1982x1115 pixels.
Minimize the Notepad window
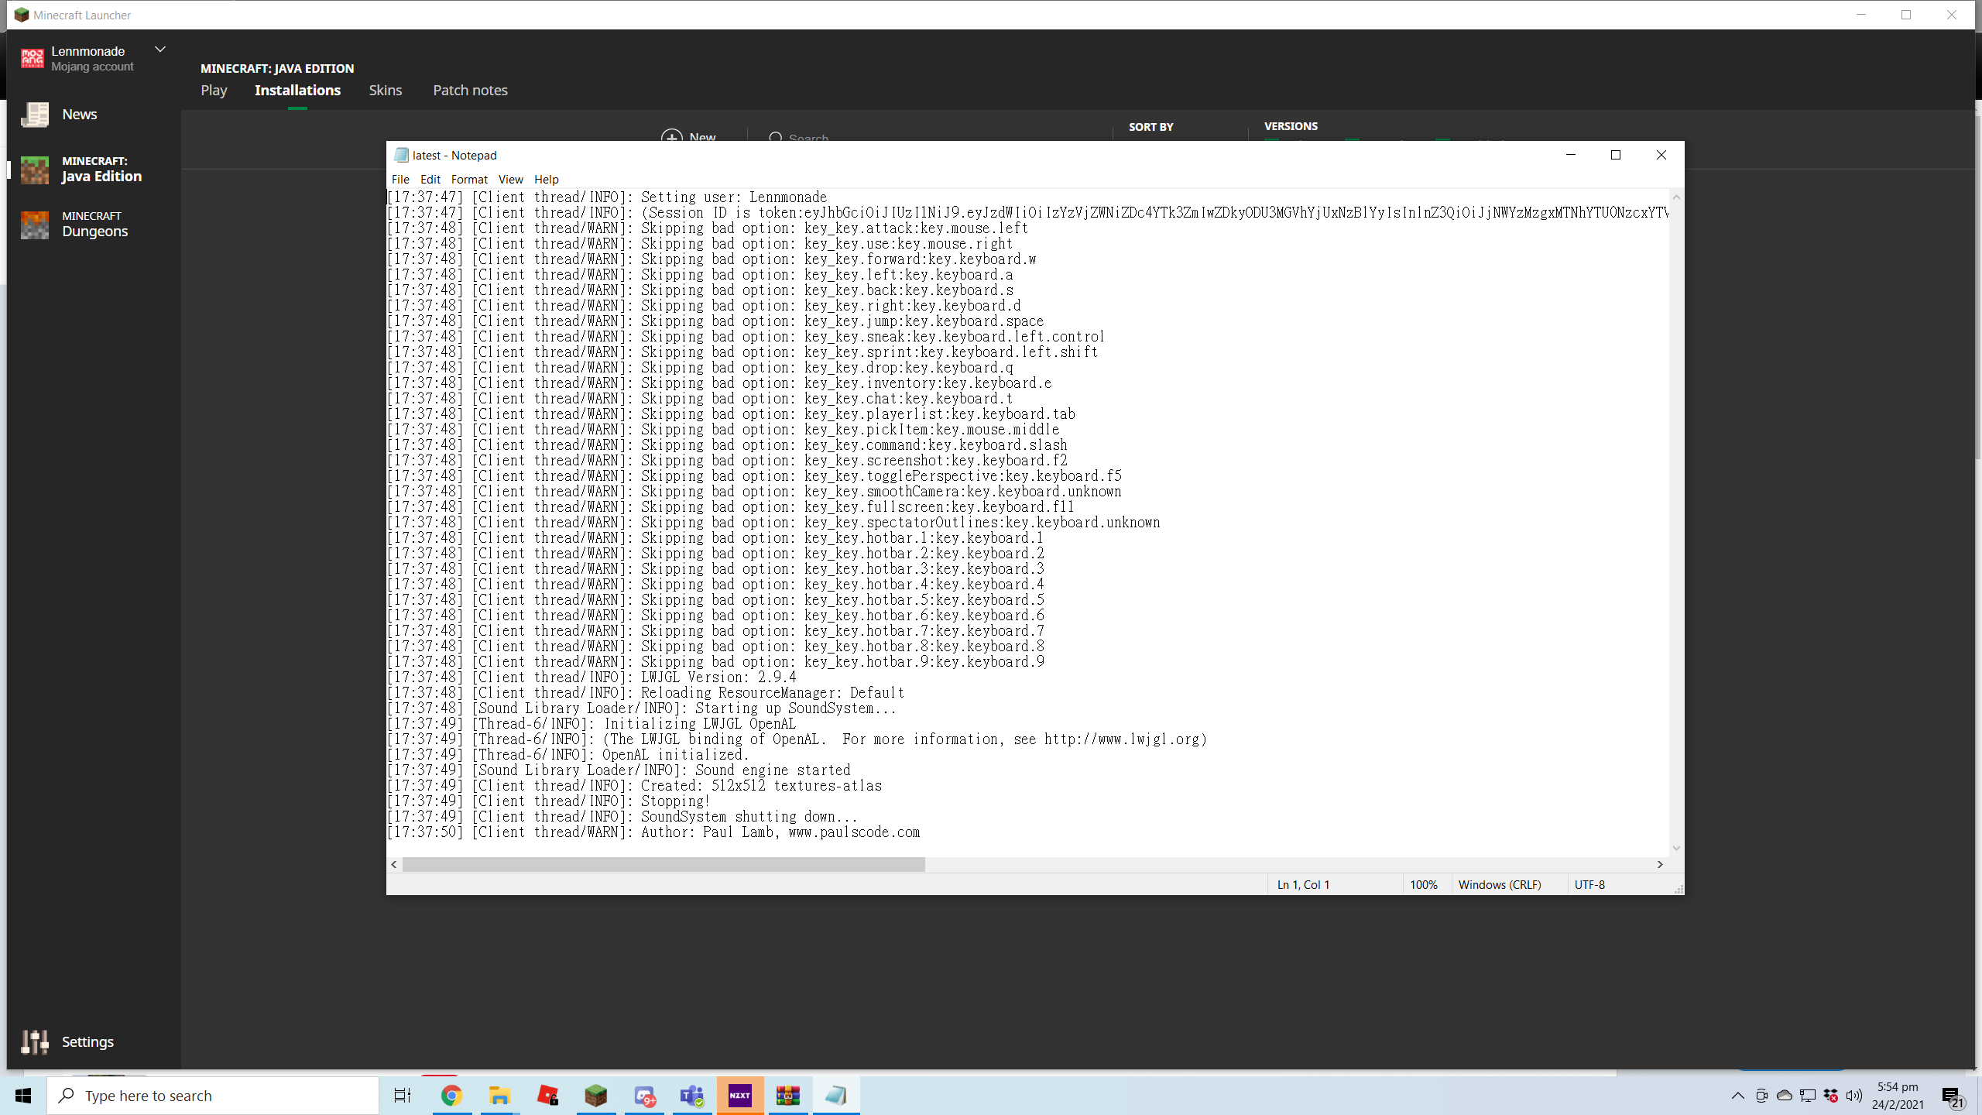(x=1571, y=155)
